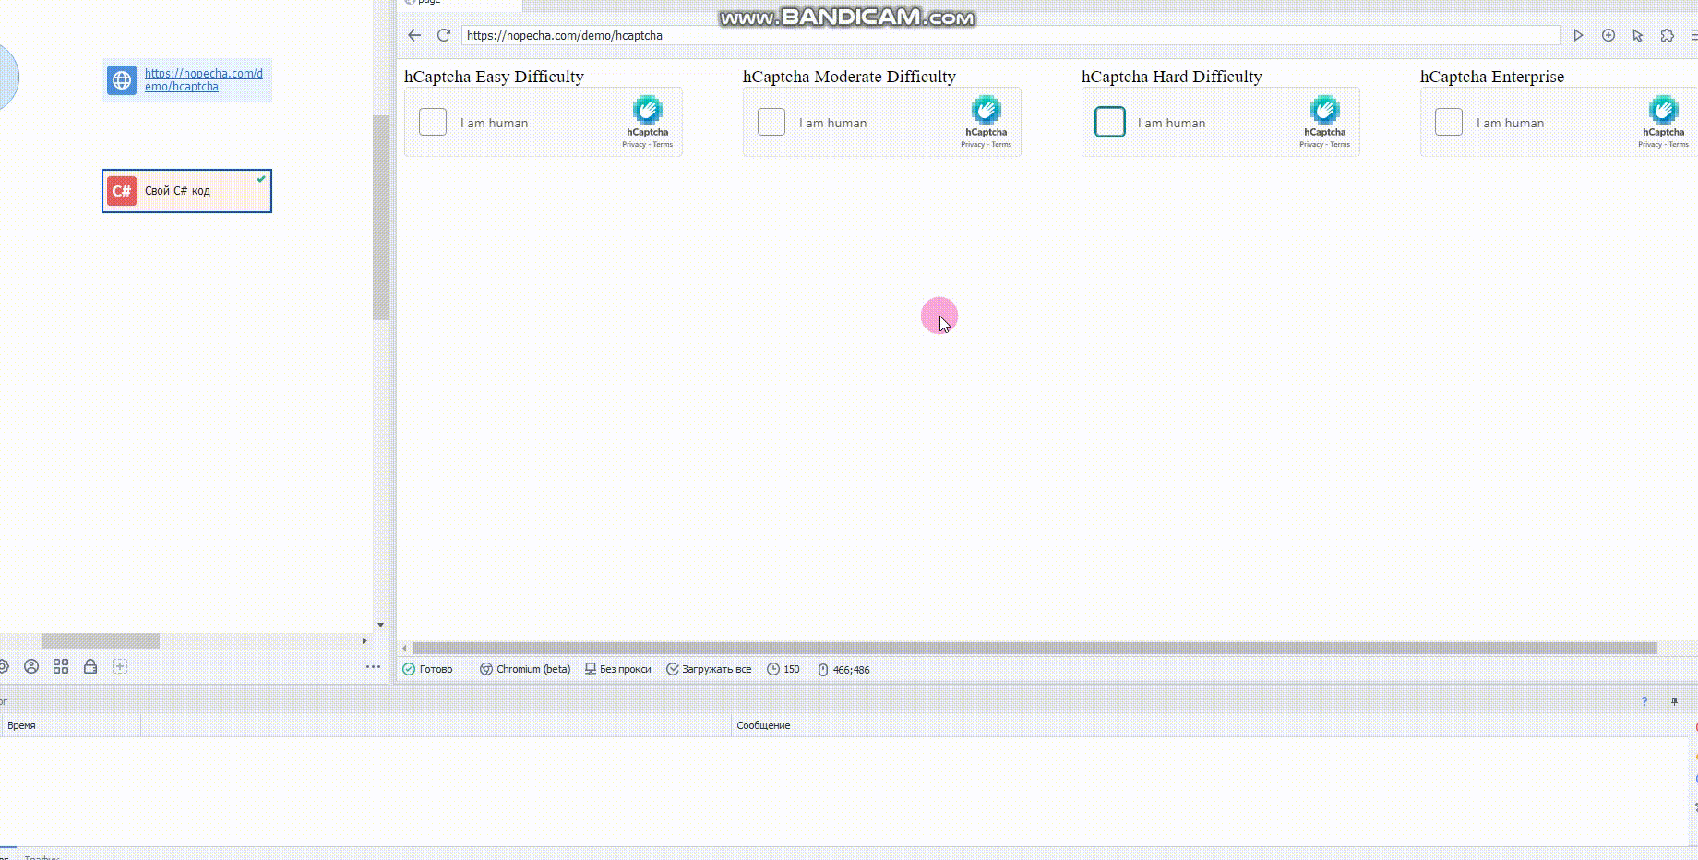Focus the browser address bar
The height and width of the screenshot is (860, 1698).
[1010, 35]
